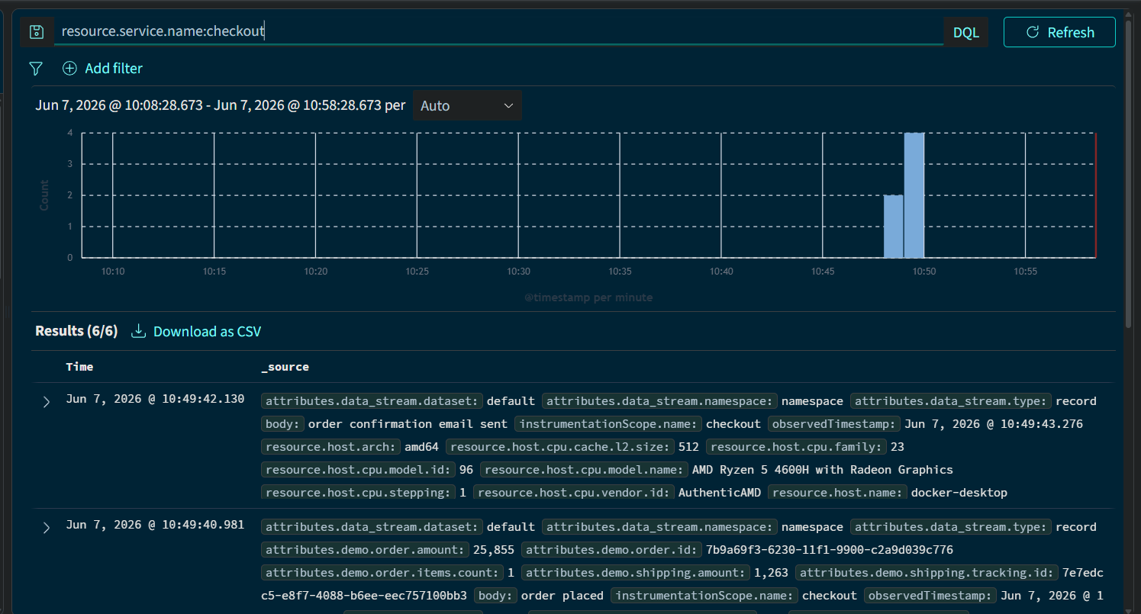Click the resource.host.cpu.model.name: field tag
1141x614 pixels.
click(584, 469)
